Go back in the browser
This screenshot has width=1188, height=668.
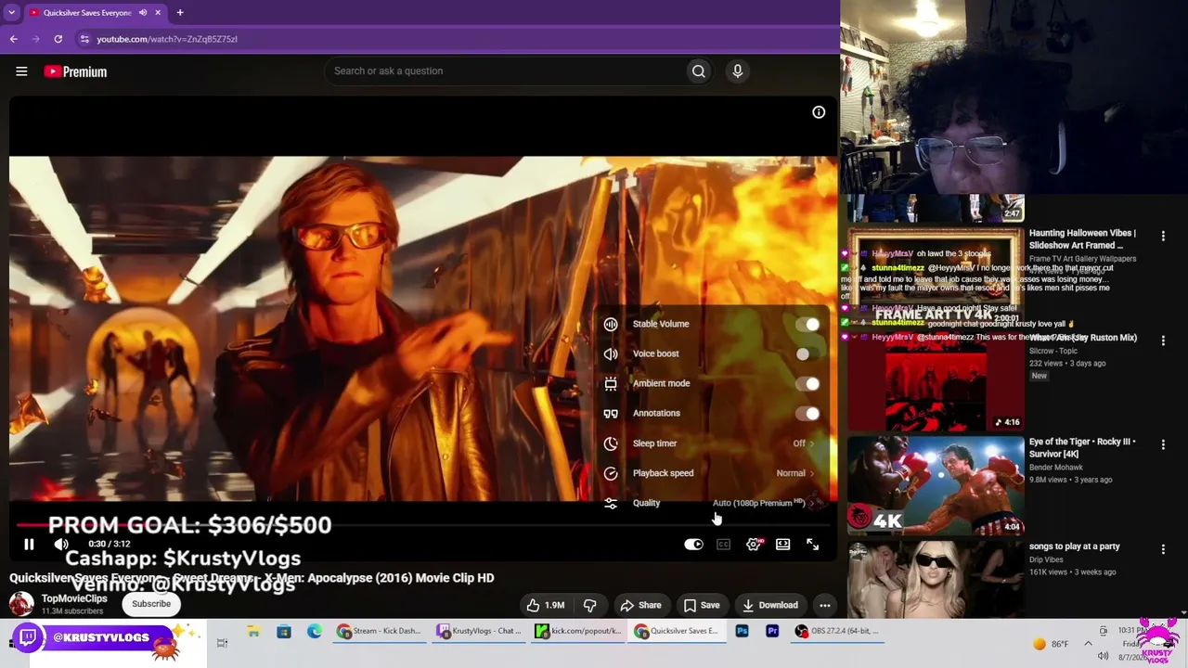[14, 39]
